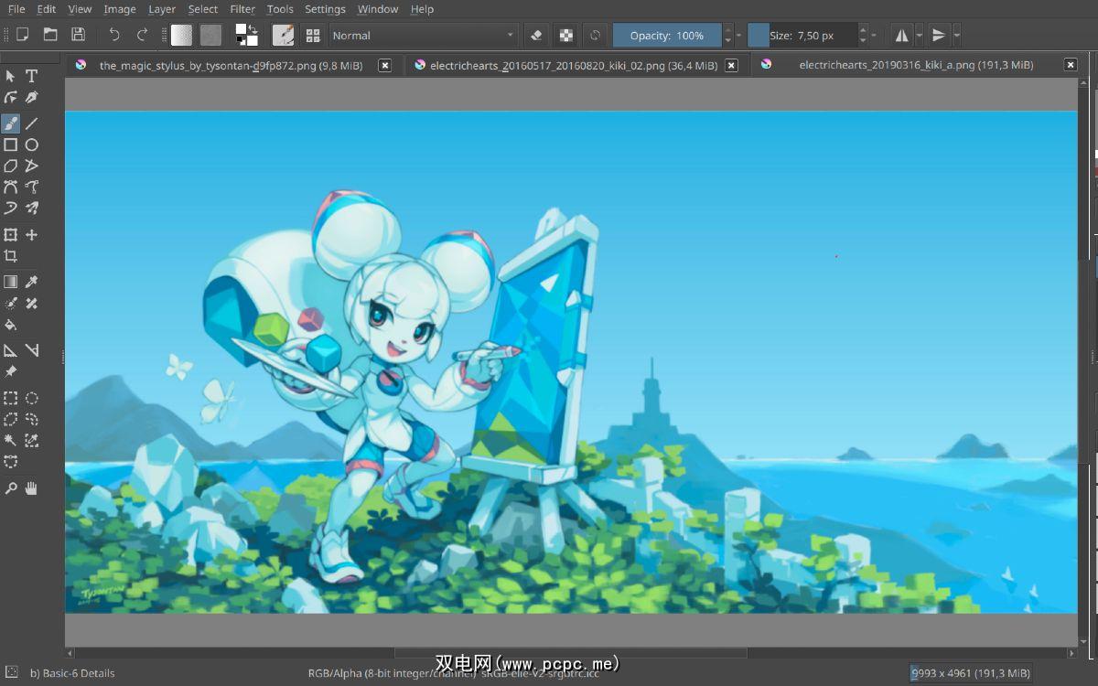1098x686 pixels.
Task: Toggle preserve alpha checkerboard button
Action: 566,36
